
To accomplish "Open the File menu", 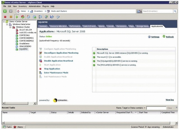I will click(x=4, y=6).
